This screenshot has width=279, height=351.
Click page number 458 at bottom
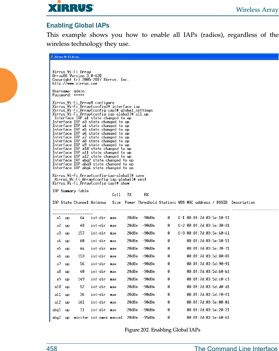[52, 349]
